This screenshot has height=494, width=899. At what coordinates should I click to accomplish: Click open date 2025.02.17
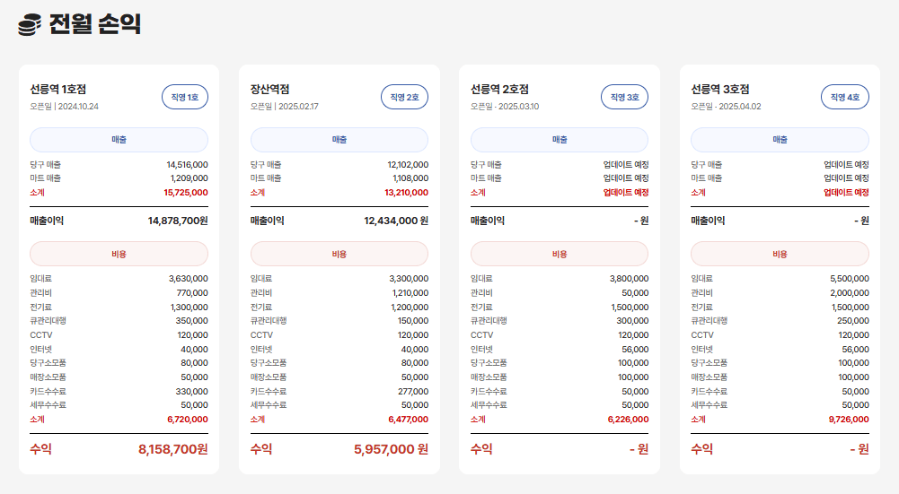click(298, 107)
